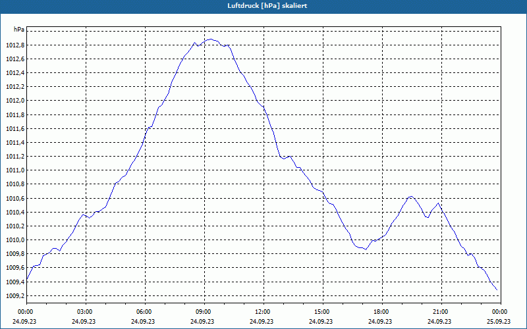Select the 1010,0 y-axis label
527x329 pixels.
[15, 240]
